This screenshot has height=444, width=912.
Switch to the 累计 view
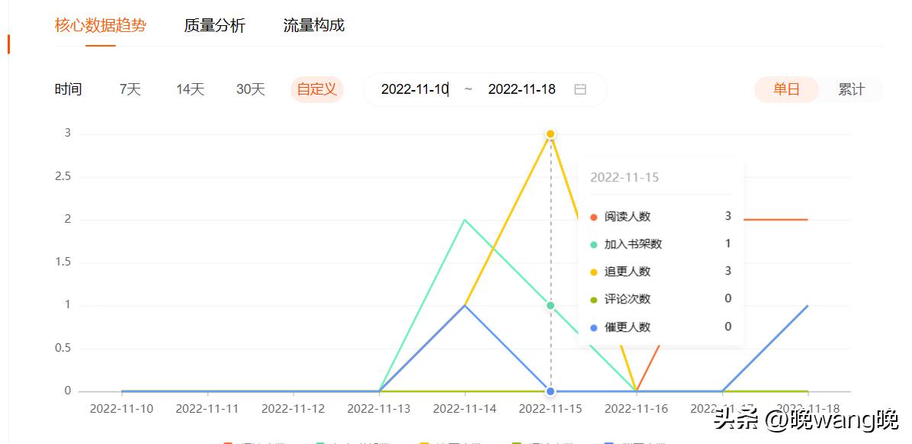(852, 88)
